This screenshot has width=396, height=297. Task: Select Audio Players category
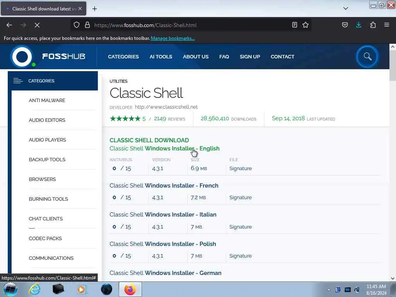(47, 140)
